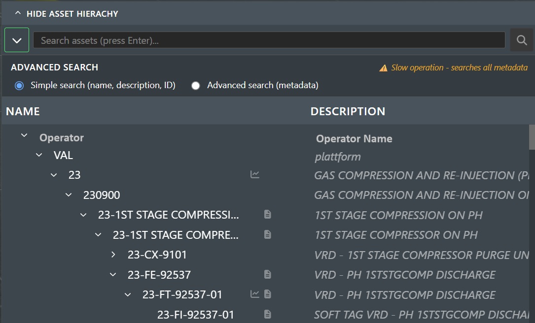This screenshot has height=323, width=535.
Task: Open chart icon for 23-FT-92537-01 row
Action: coord(254,294)
